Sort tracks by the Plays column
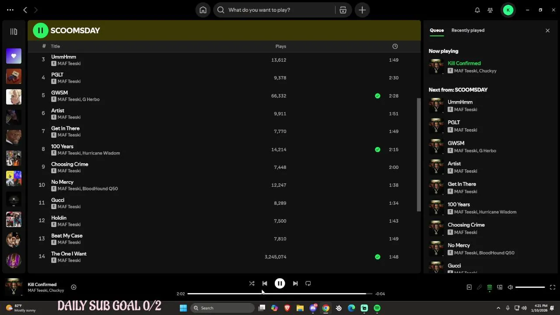This screenshot has width=560, height=315. [x=280, y=46]
